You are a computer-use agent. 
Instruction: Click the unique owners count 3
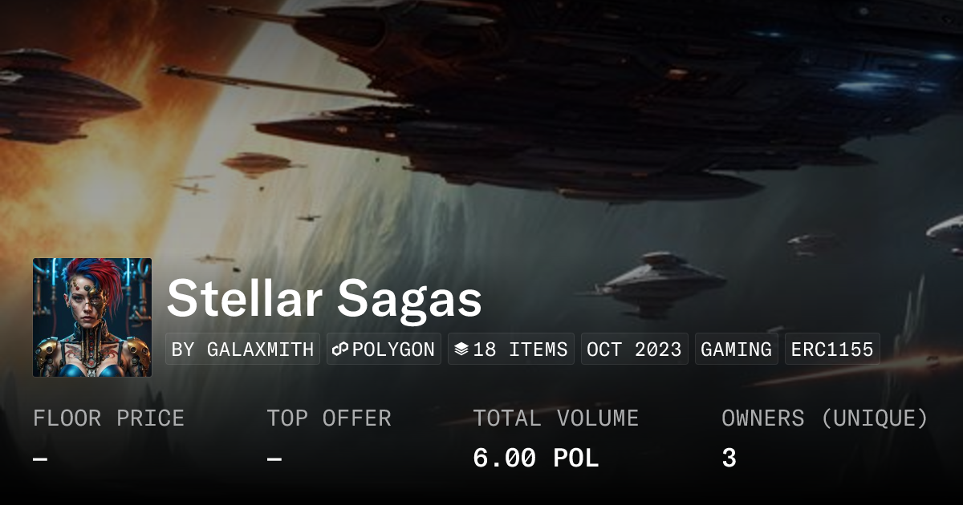coord(729,459)
